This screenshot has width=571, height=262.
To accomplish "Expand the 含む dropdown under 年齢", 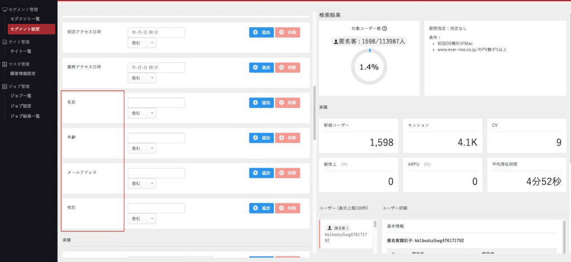I will point(142,149).
